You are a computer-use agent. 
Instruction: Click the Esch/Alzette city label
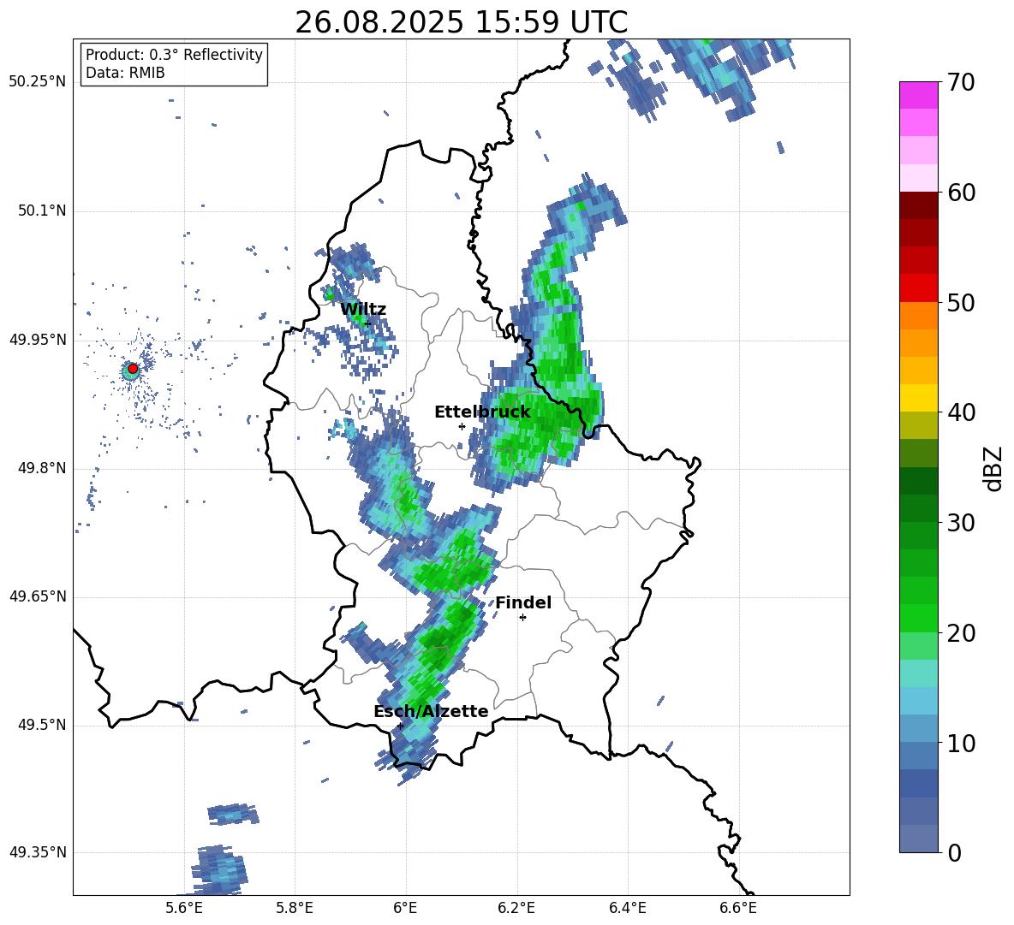pyautogui.click(x=431, y=711)
